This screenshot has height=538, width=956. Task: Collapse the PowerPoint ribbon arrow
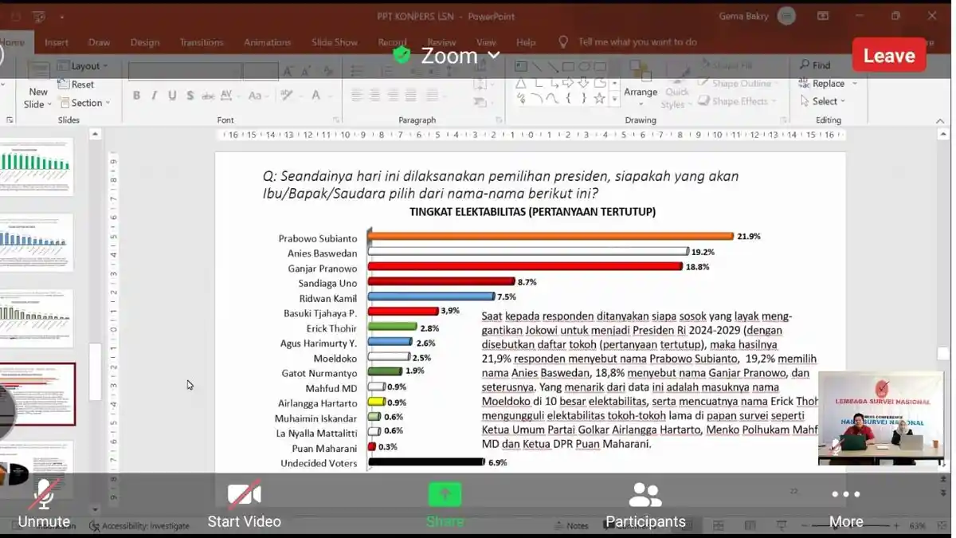(x=940, y=120)
